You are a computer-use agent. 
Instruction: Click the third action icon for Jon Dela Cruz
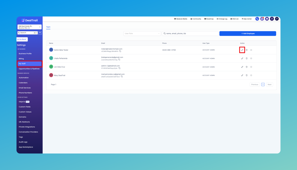click(x=251, y=67)
